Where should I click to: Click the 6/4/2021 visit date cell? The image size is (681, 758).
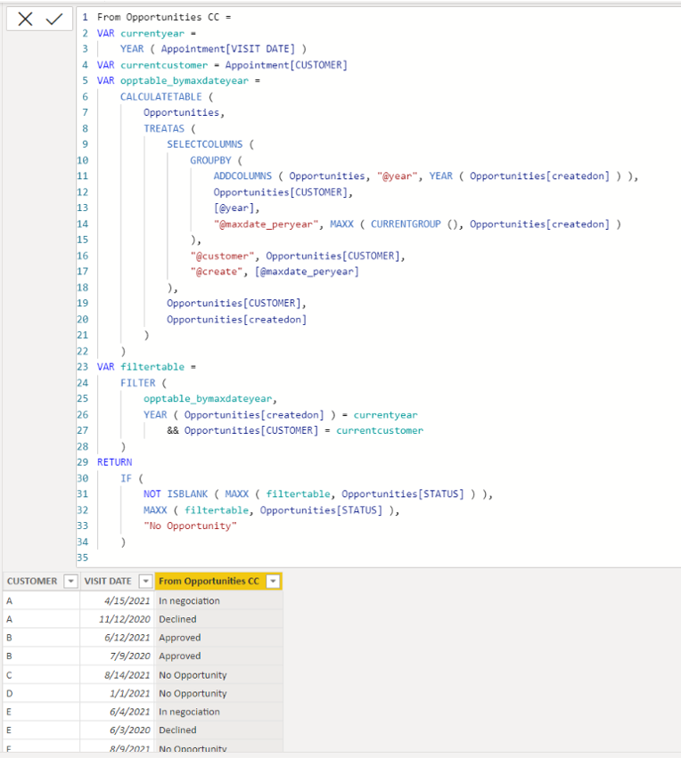point(116,712)
